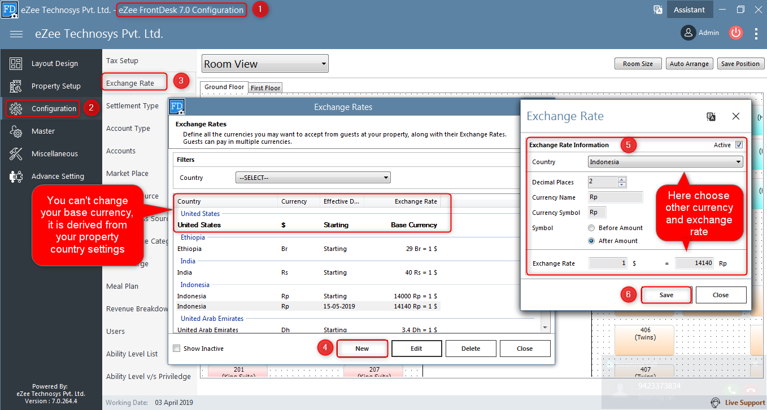Click the Save Position button
This screenshot has height=410, width=767.
(x=740, y=64)
